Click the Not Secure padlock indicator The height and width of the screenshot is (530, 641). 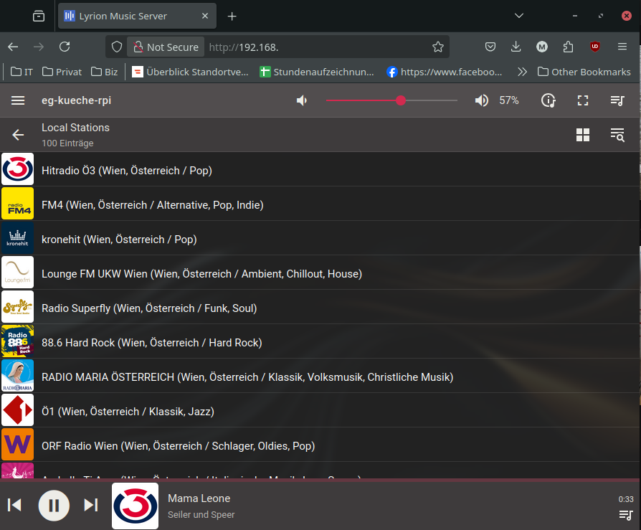coord(166,47)
